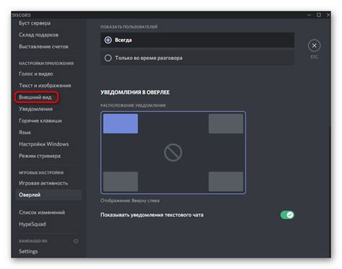This screenshot has height=269, width=342.
Task: Open 'Игровая активность' settings
Action: (x=43, y=183)
